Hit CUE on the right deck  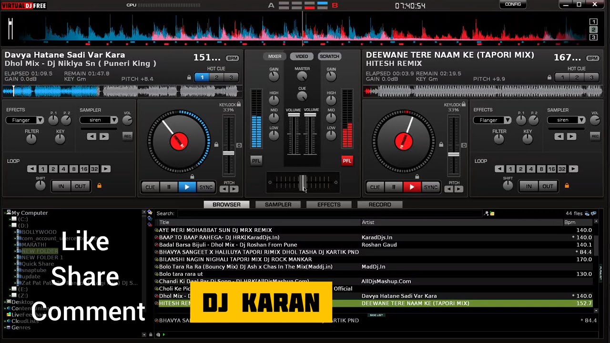coord(375,187)
